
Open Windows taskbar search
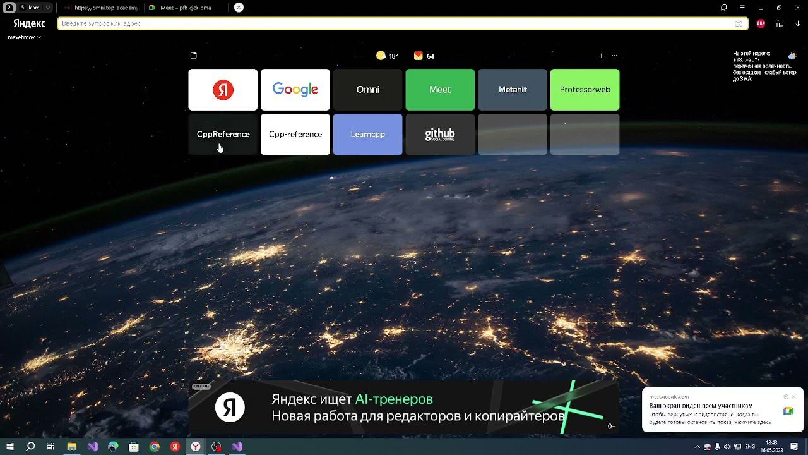30,447
